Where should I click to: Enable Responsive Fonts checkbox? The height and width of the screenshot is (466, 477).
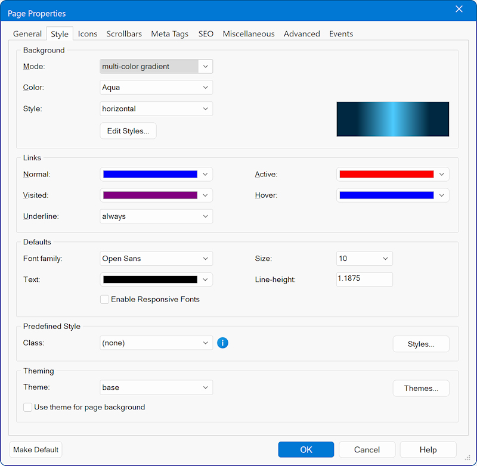[105, 299]
